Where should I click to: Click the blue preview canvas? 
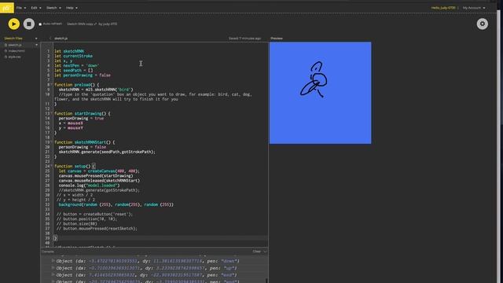320,93
